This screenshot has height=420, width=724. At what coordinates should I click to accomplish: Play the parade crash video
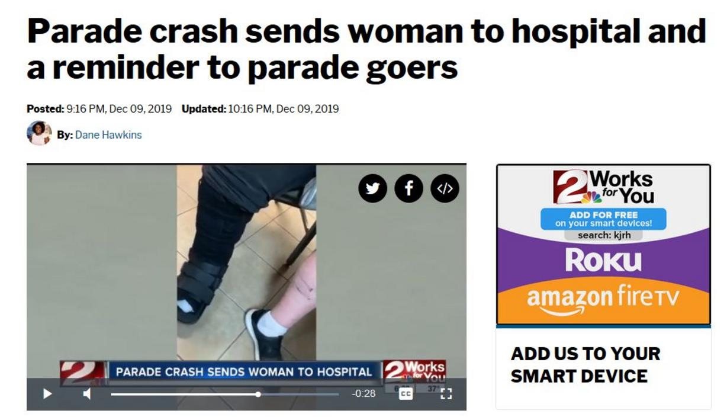47,393
